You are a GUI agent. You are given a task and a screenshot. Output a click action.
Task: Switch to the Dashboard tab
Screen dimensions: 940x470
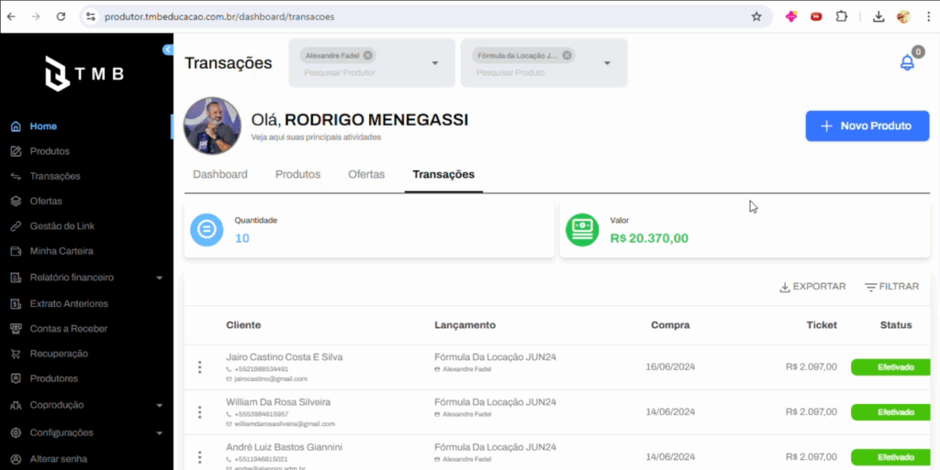[x=220, y=175]
